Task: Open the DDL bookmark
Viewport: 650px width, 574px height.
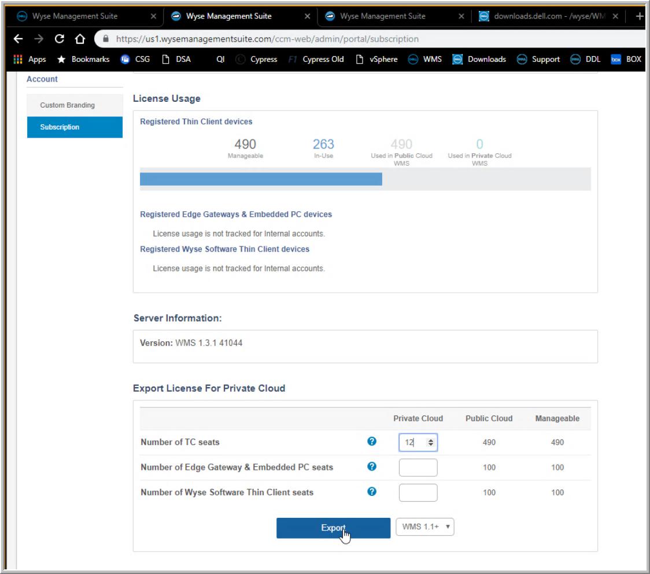Action: [x=585, y=59]
